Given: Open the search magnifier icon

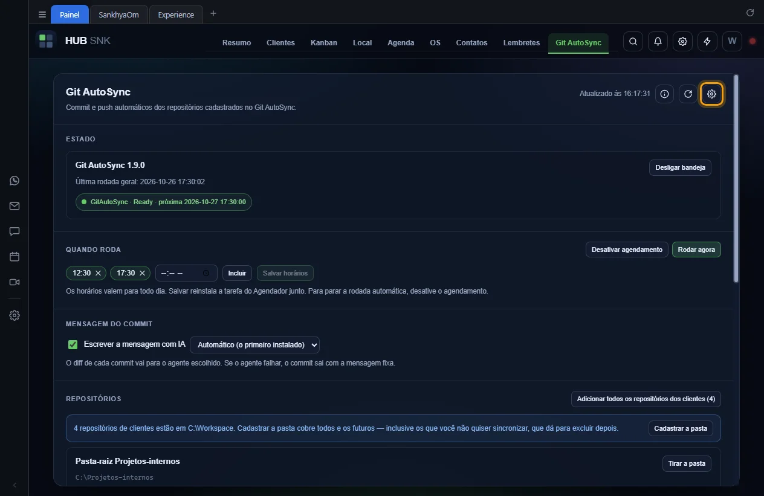Looking at the screenshot, I should pos(633,42).
